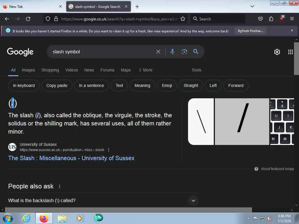Close the slash symbol Google Search tab
The width and height of the screenshot is (299, 224).
(x=126, y=6)
